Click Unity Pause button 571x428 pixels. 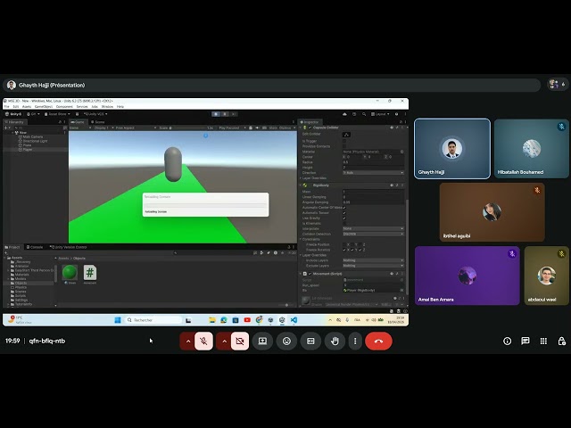coord(225,114)
